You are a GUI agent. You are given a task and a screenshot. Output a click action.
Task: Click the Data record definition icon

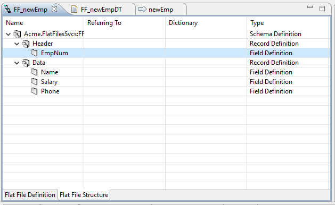coord(26,63)
